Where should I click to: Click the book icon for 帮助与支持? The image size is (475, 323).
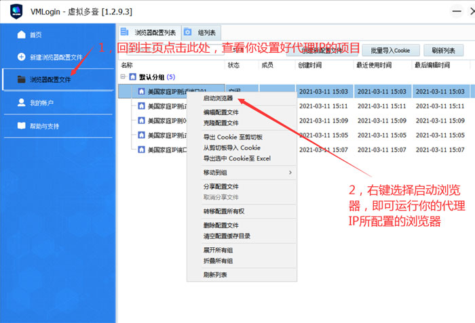click(22, 125)
